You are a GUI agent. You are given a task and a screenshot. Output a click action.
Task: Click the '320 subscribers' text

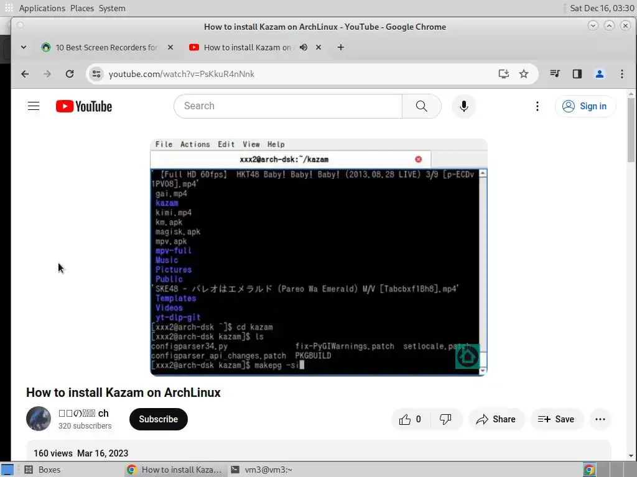(x=85, y=426)
